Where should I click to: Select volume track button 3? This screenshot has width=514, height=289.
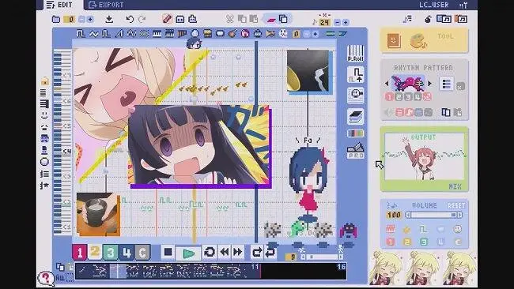coord(424,242)
